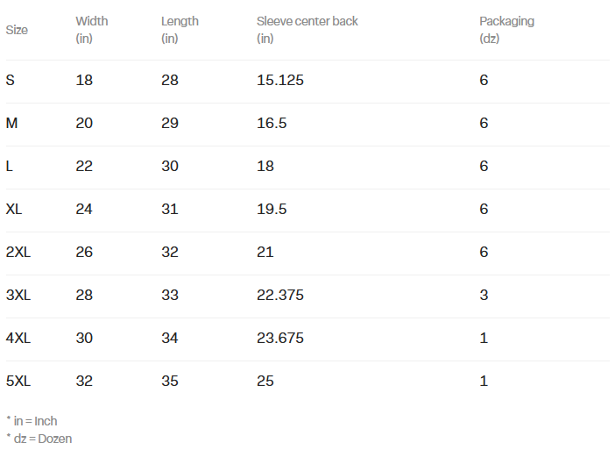Select the 5XL size row label
The height and width of the screenshot is (457, 615).
pos(18,382)
